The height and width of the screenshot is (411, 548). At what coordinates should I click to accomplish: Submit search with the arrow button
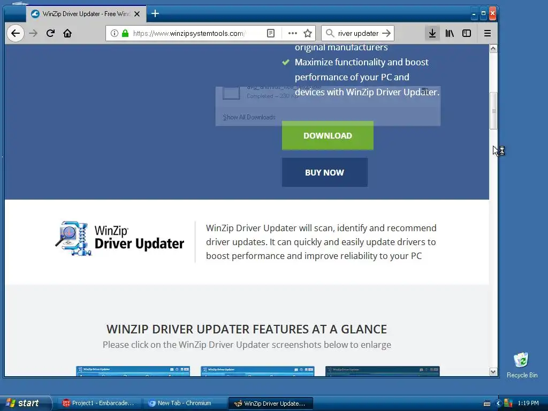(x=386, y=33)
